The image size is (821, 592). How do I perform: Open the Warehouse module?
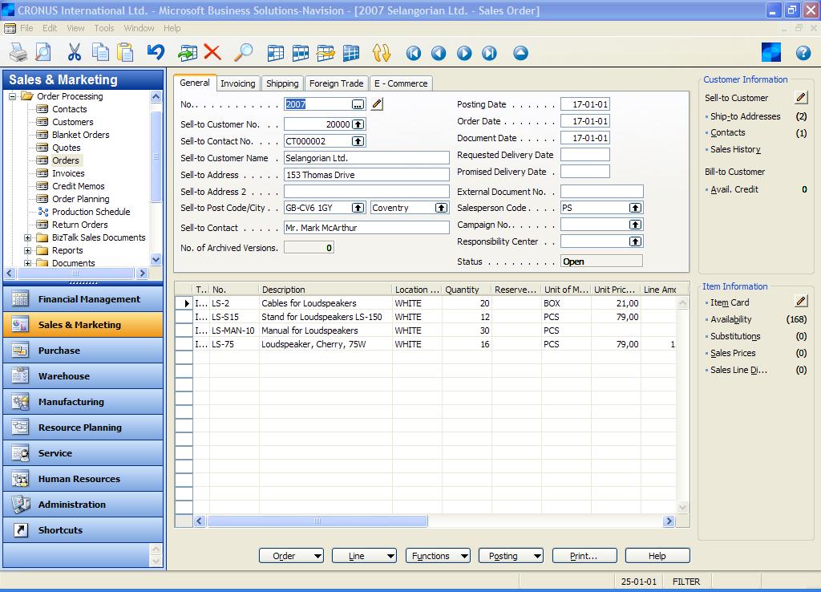[x=83, y=376]
